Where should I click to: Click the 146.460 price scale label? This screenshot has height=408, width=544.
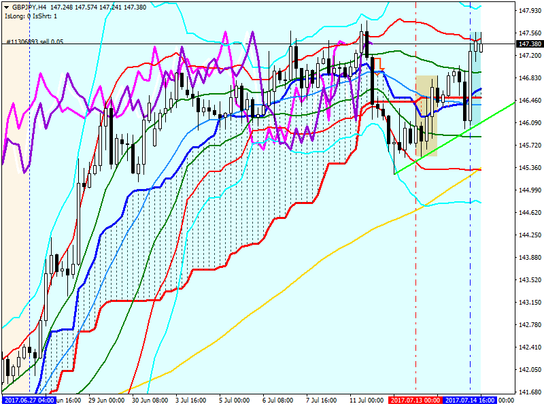530,101
